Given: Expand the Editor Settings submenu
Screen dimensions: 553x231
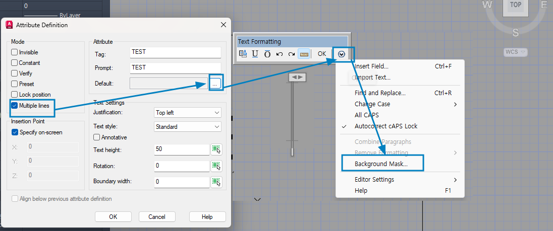Looking at the screenshot, I should point(400,179).
